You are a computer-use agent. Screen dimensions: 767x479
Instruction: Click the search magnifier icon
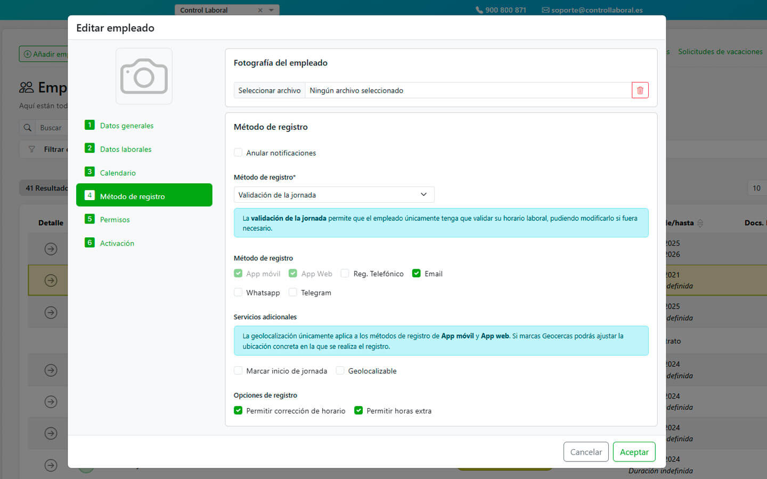tap(28, 128)
